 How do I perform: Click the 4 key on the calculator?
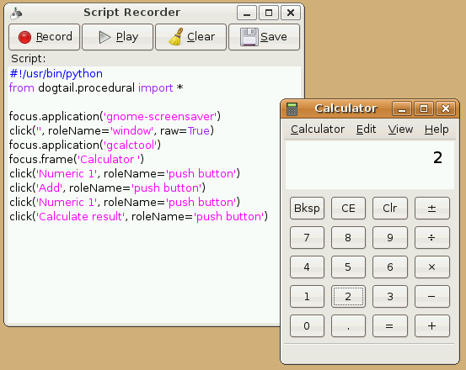pyautogui.click(x=307, y=267)
